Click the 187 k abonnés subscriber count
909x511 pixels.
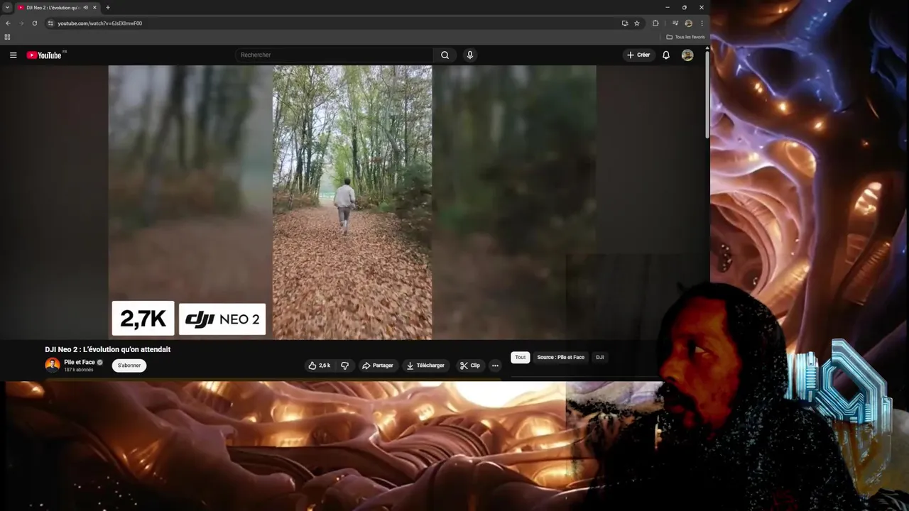point(79,370)
